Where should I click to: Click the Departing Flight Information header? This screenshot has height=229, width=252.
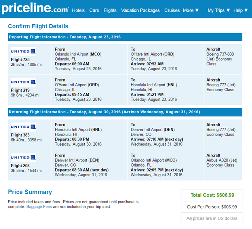click(x=125, y=37)
